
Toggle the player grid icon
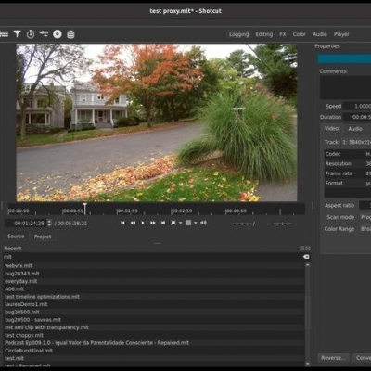[x=188, y=223]
